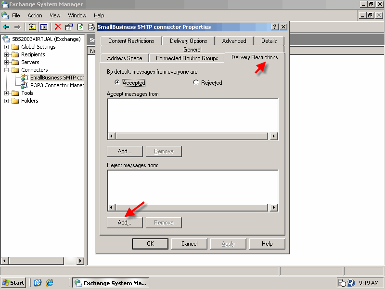Click the Forward arrow toolbar icon
The width and height of the screenshot is (385, 289).
point(17,27)
